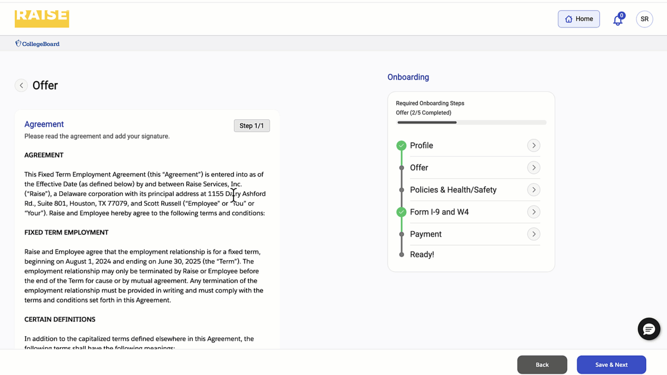The width and height of the screenshot is (667, 375).
Task: Click the onboarding progress bar
Action: [472, 123]
